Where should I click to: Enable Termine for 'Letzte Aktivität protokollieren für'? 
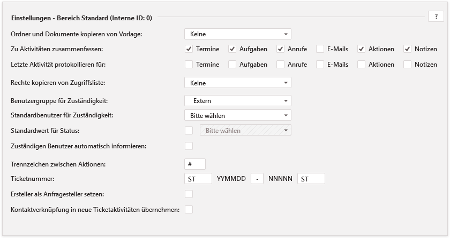point(189,65)
